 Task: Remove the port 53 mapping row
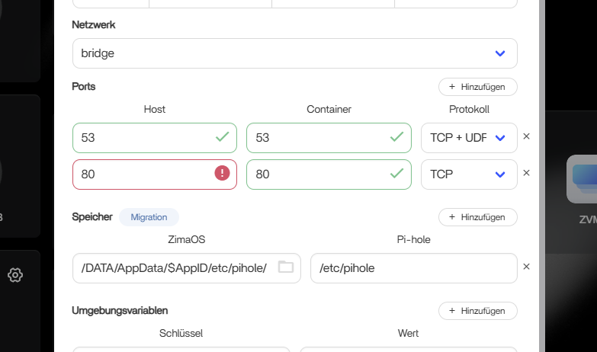tap(526, 137)
